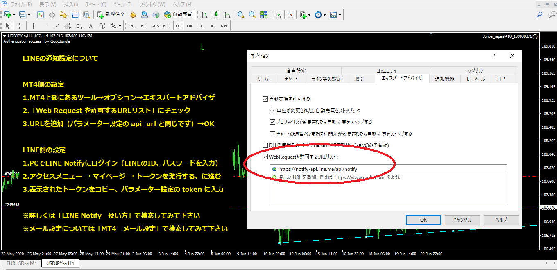Image resolution: width=557 pixels, height=270 pixels.
Task: Expand the Periods clock dropdown arrow
Action: (x=324, y=15)
